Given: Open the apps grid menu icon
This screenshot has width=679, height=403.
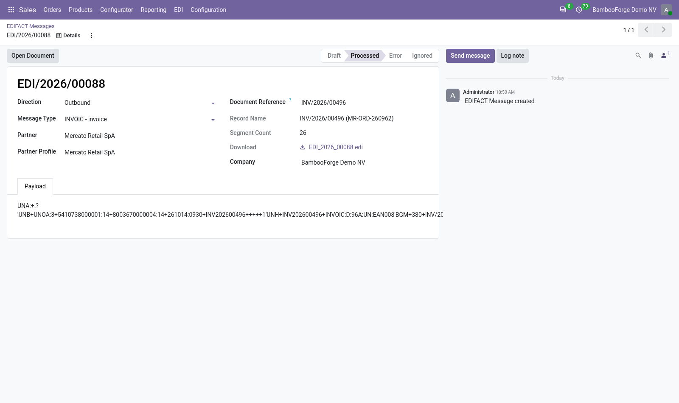Looking at the screenshot, I should pos(11,10).
